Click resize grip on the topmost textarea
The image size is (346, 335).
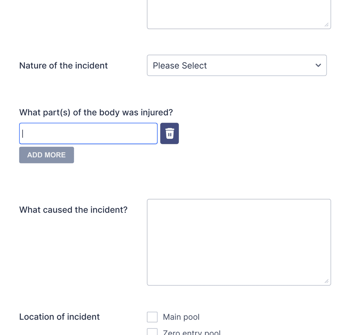(x=326, y=25)
